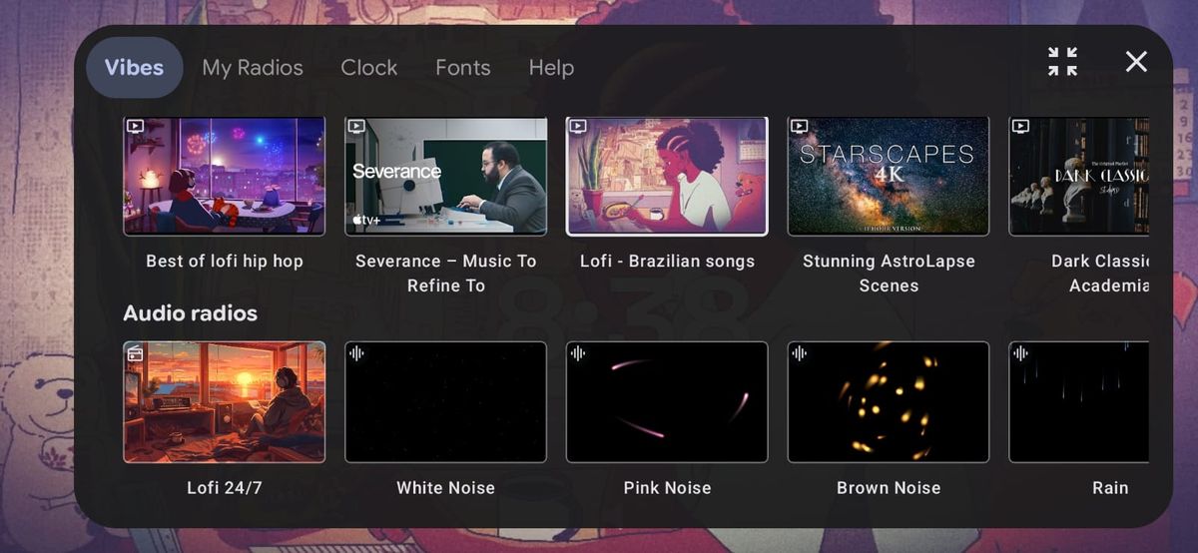
Task: Select the White Noise audio tile
Action: (446, 402)
